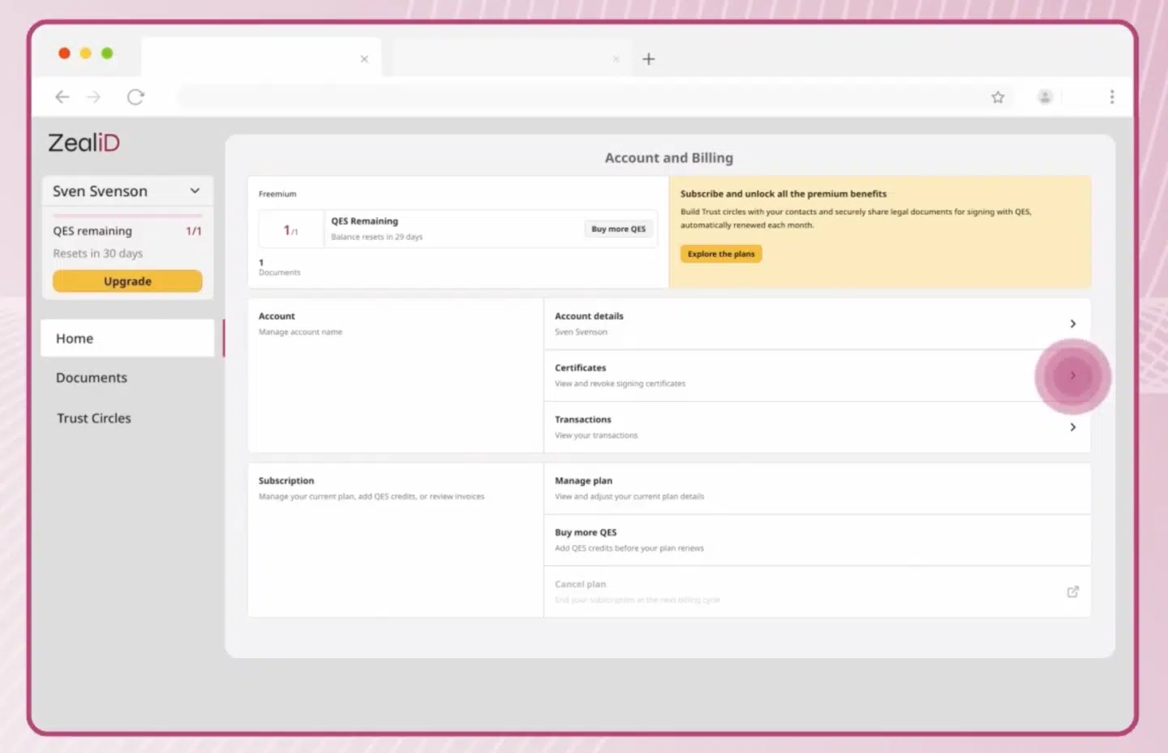Close the second browser tab
This screenshot has height=753, width=1168.
click(x=616, y=59)
